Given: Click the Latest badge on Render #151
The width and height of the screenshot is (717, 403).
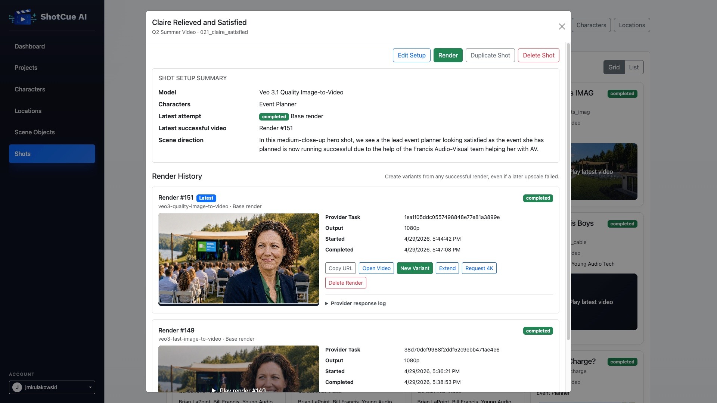Looking at the screenshot, I should tap(206, 198).
